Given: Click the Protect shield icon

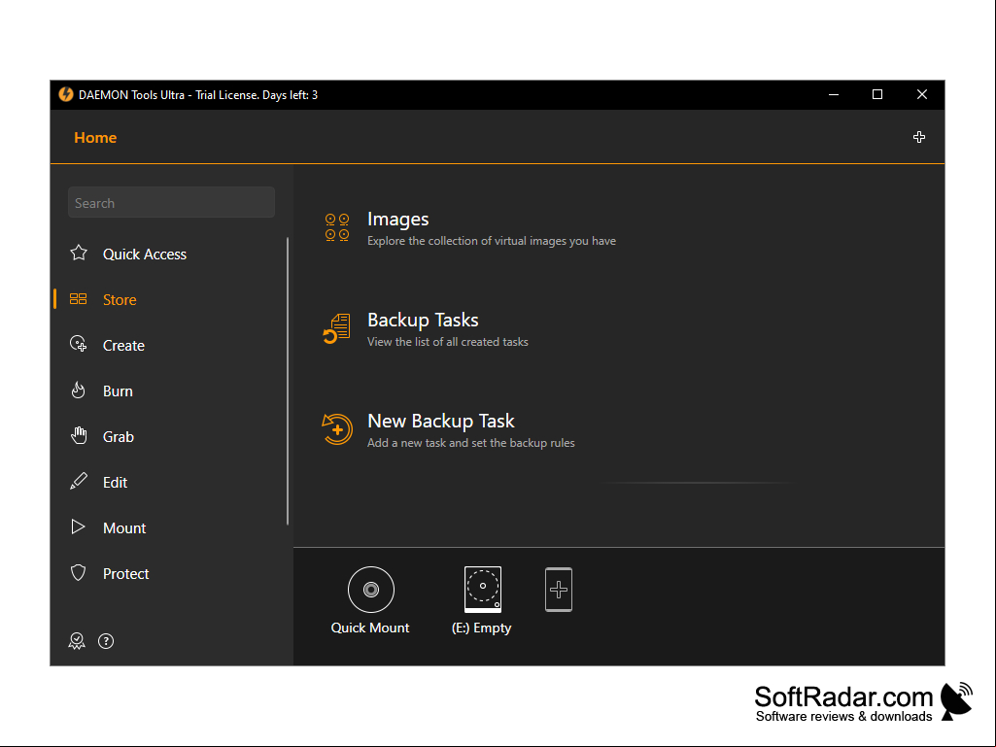Looking at the screenshot, I should (78, 573).
